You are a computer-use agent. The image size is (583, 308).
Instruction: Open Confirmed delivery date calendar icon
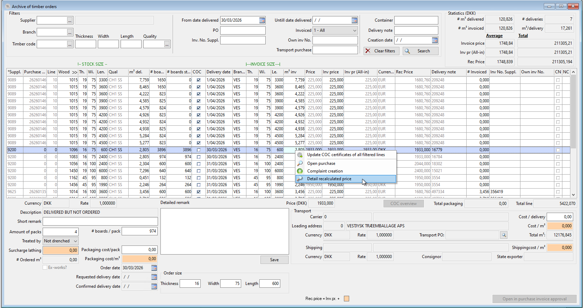coord(154,286)
